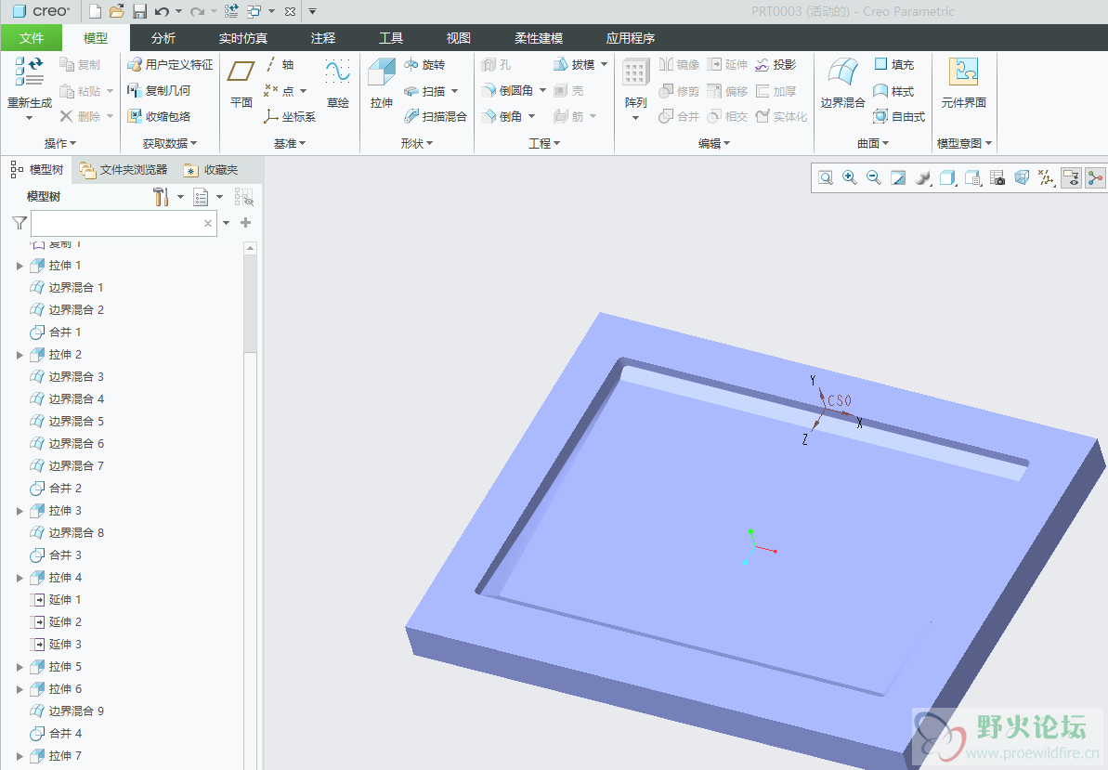Select the Boundary Blend (边界混合) tool
The width and height of the screenshot is (1108, 770).
(x=843, y=84)
